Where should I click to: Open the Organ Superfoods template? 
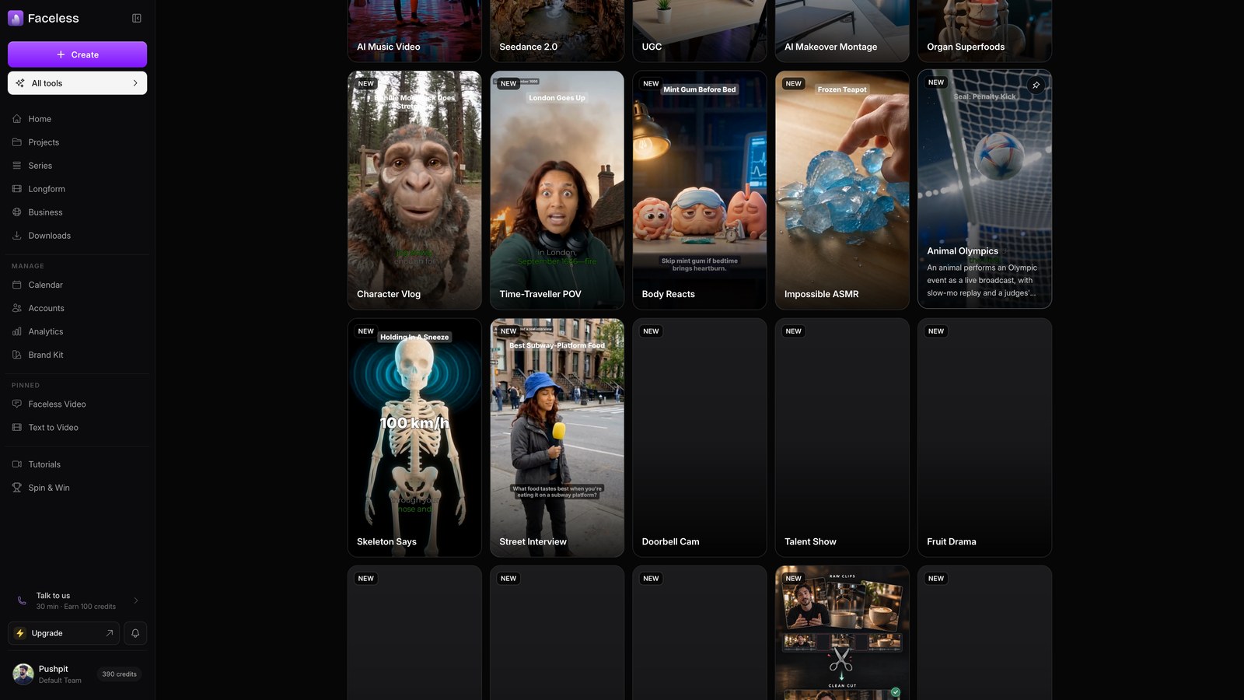[x=984, y=31]
